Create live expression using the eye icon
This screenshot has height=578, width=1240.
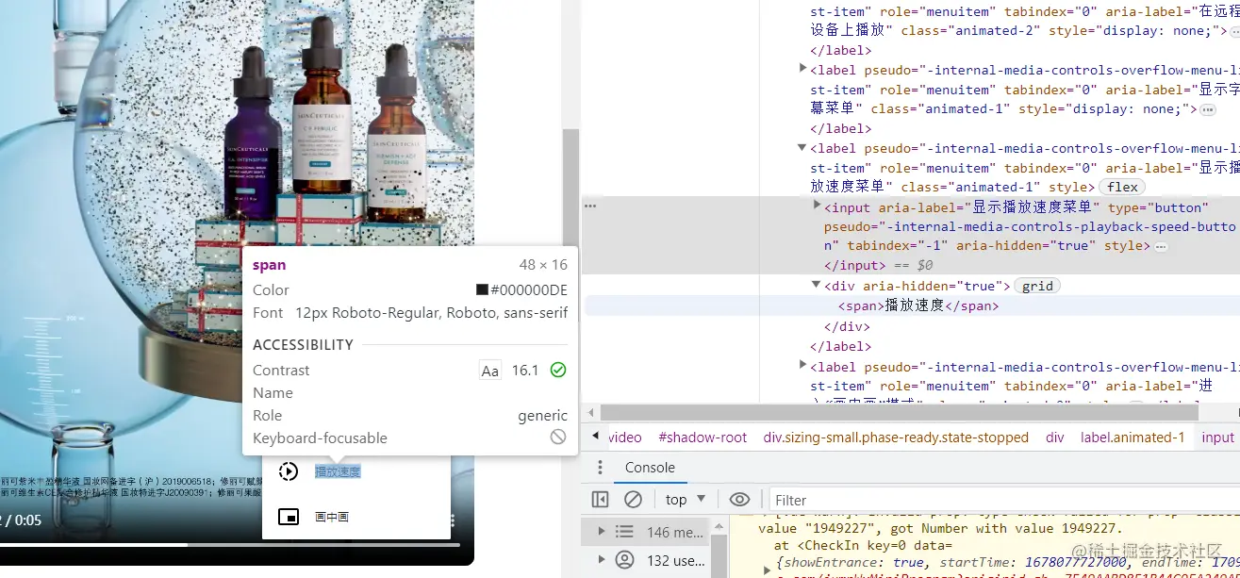coord(740,500)
